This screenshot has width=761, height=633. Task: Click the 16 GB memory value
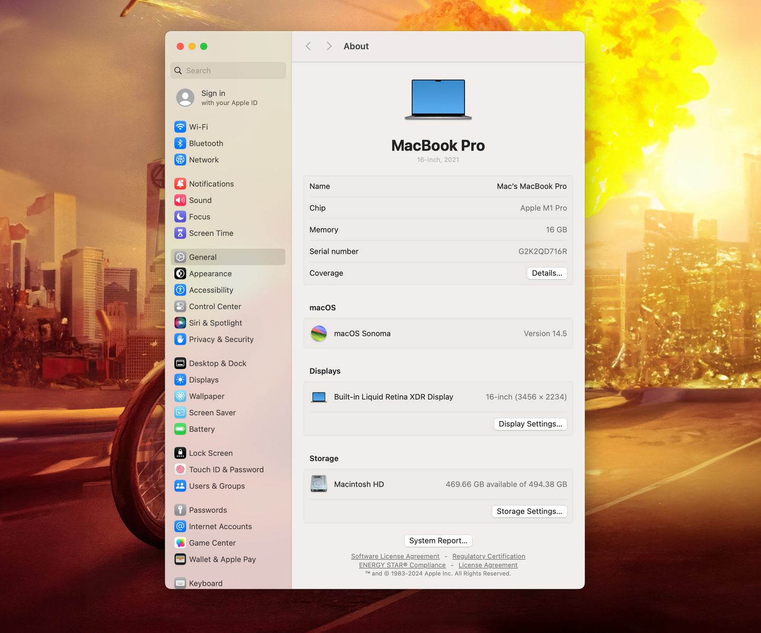coord(556,229)
